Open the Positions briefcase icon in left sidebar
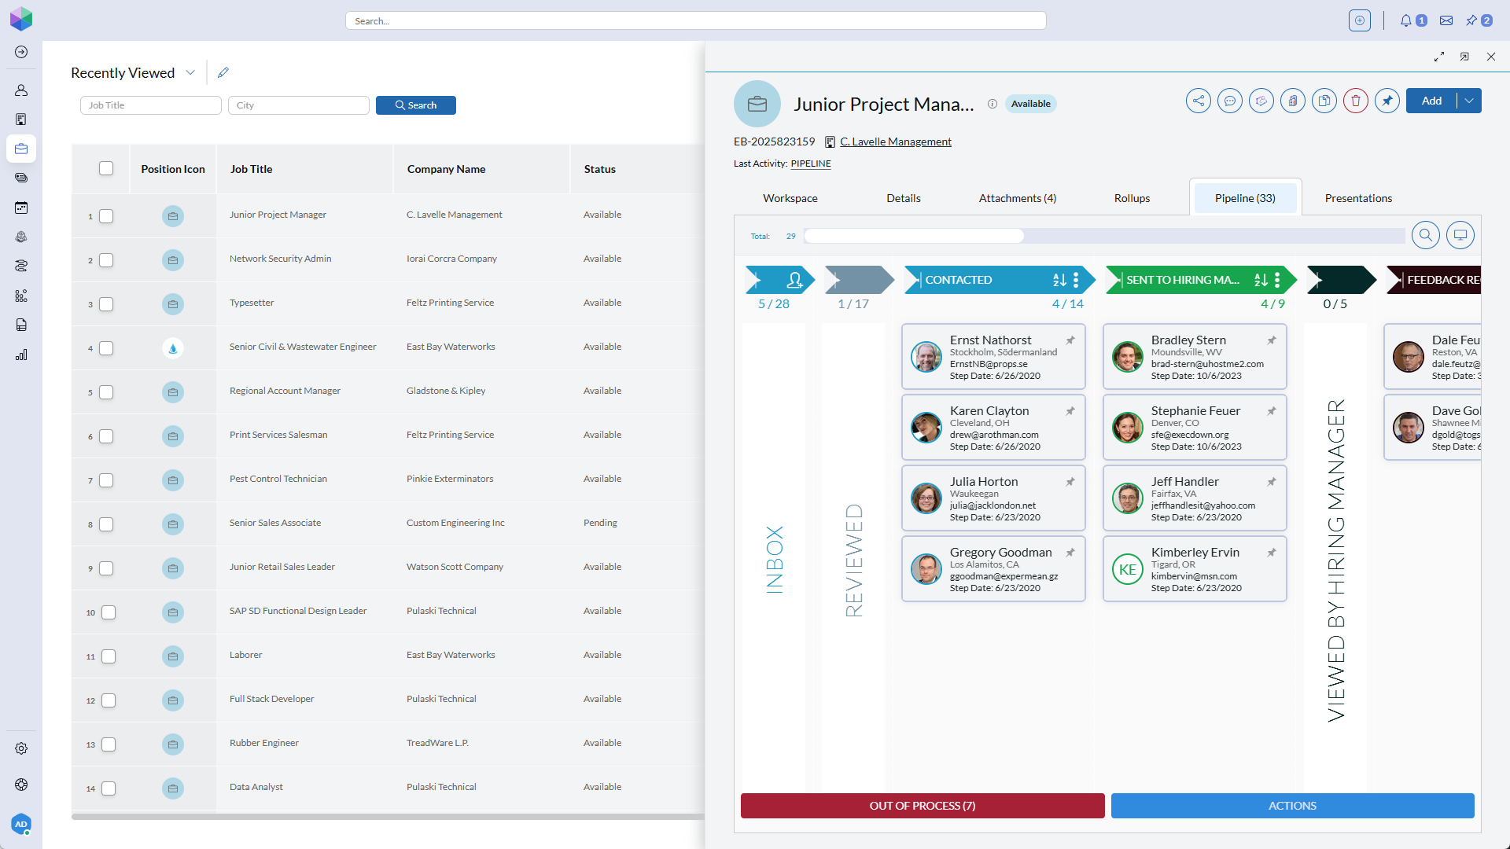1510x849 pixels. [21, 149]
